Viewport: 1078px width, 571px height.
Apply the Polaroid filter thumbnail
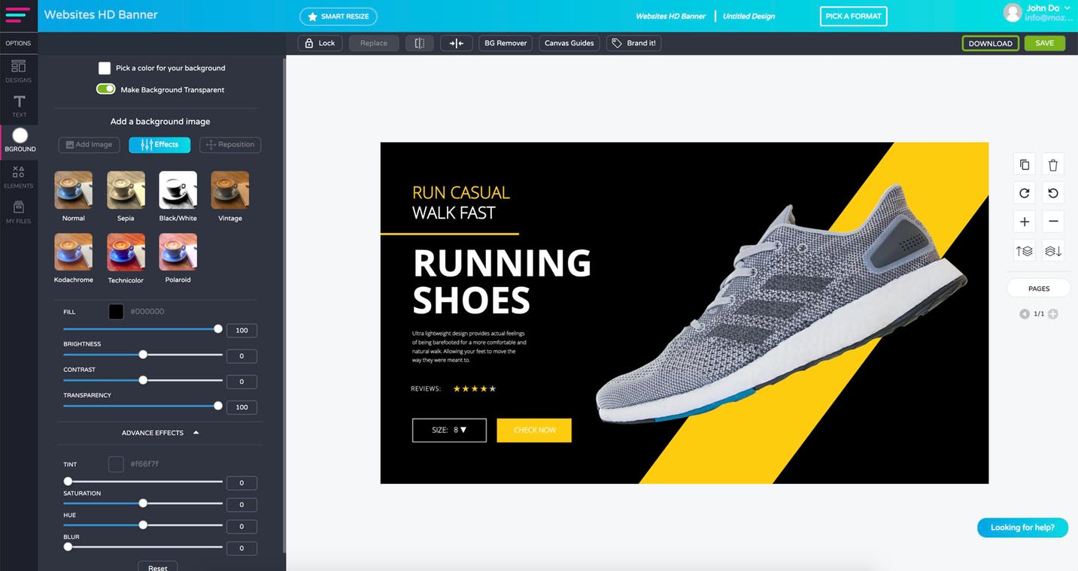[x=178, y=252]
